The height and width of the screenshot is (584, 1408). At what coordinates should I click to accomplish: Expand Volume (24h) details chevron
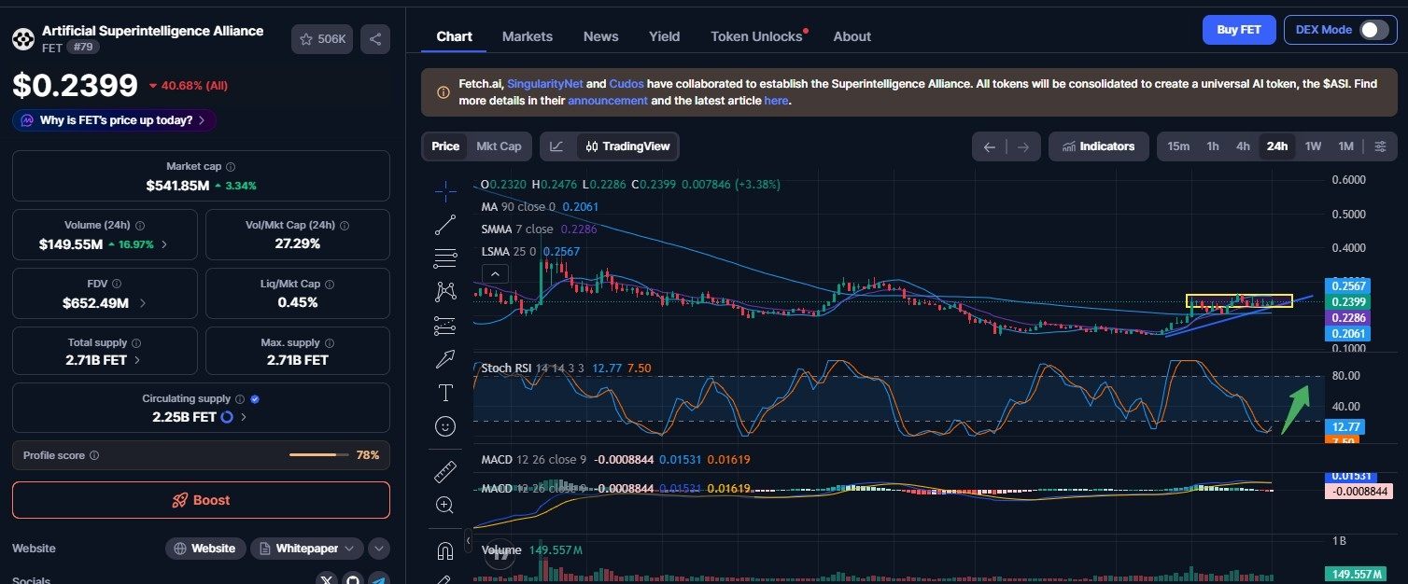click(164, 244)
